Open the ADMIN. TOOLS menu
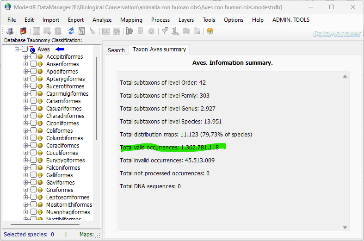 pyautogui.click(x=290, y=20)
